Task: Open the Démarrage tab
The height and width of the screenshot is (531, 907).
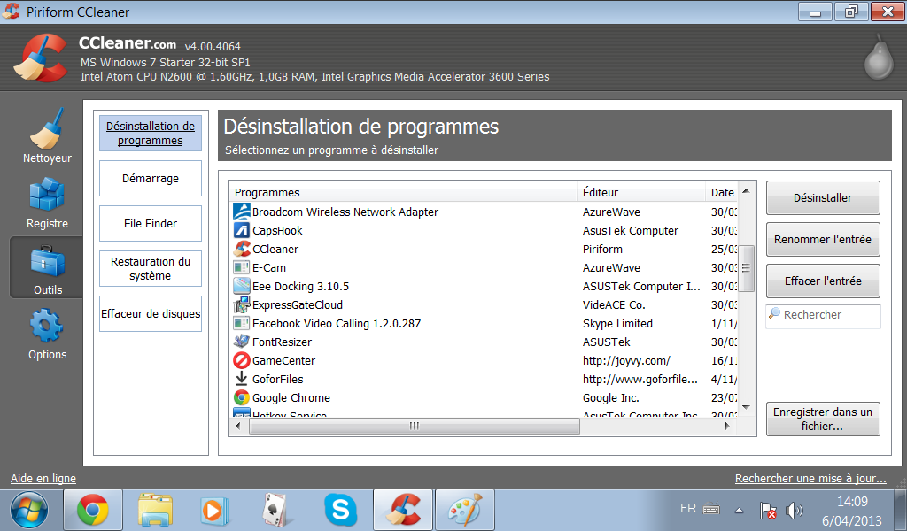Action: tap(151, 179)
